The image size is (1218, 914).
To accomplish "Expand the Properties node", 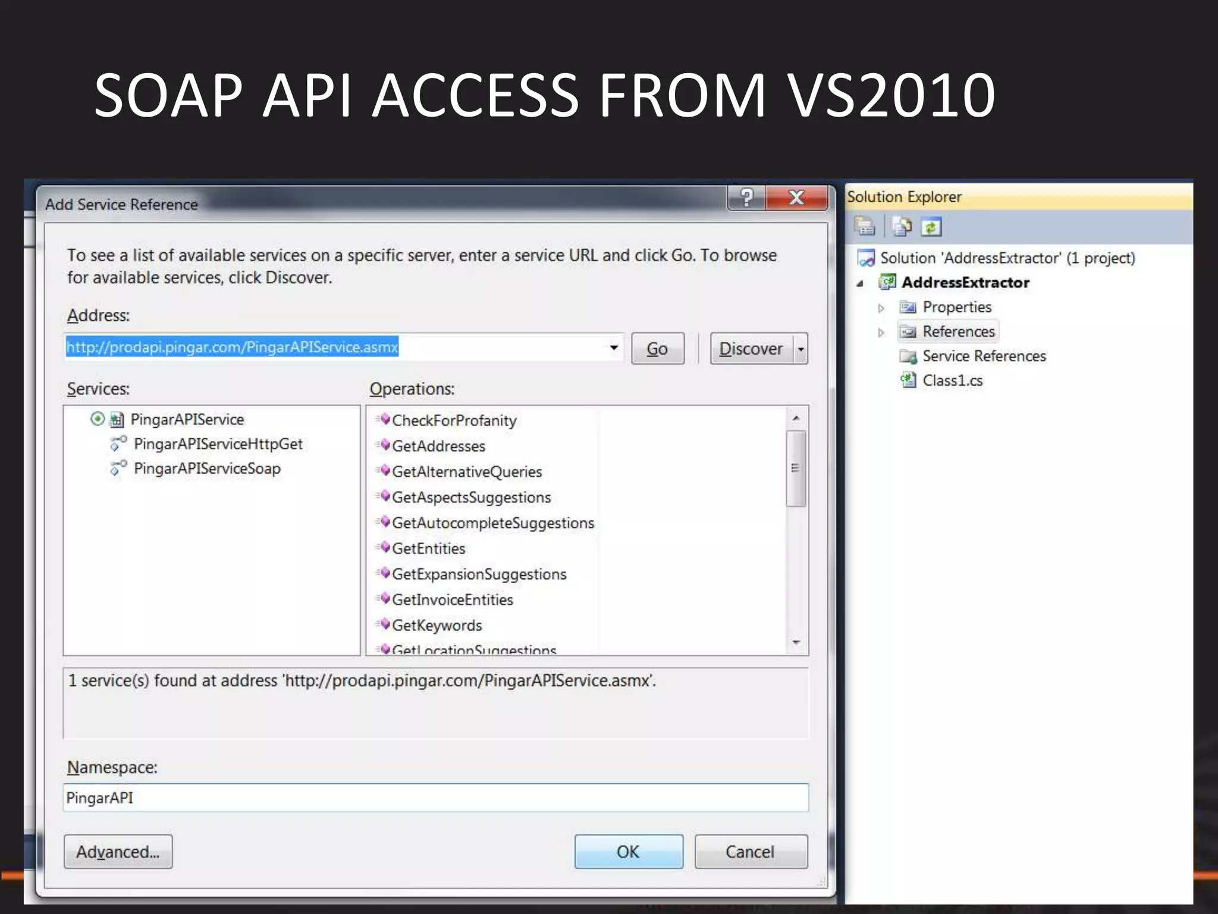I will 881,308.
